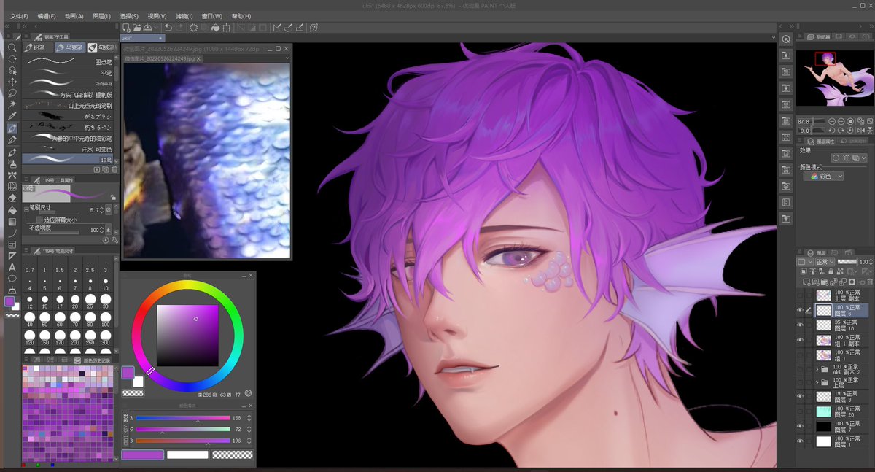The width and height of the screenshot is (875, 472).
Task: Select the 钢笔 sub tool group
Action: point(39,47)
